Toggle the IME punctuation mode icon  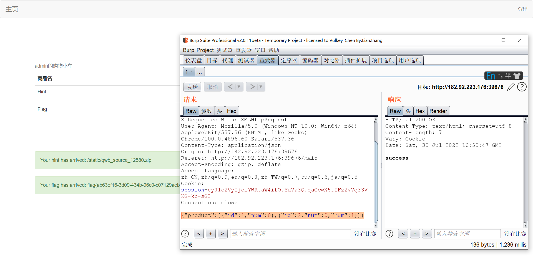pyautogui.click(x=501, y=76)
